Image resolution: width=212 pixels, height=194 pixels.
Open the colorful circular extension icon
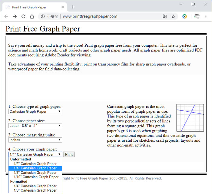[184, 16]
